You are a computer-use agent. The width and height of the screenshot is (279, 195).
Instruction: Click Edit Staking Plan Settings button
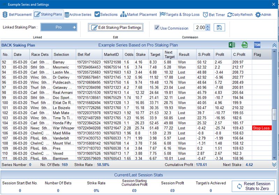click(116, 28)
